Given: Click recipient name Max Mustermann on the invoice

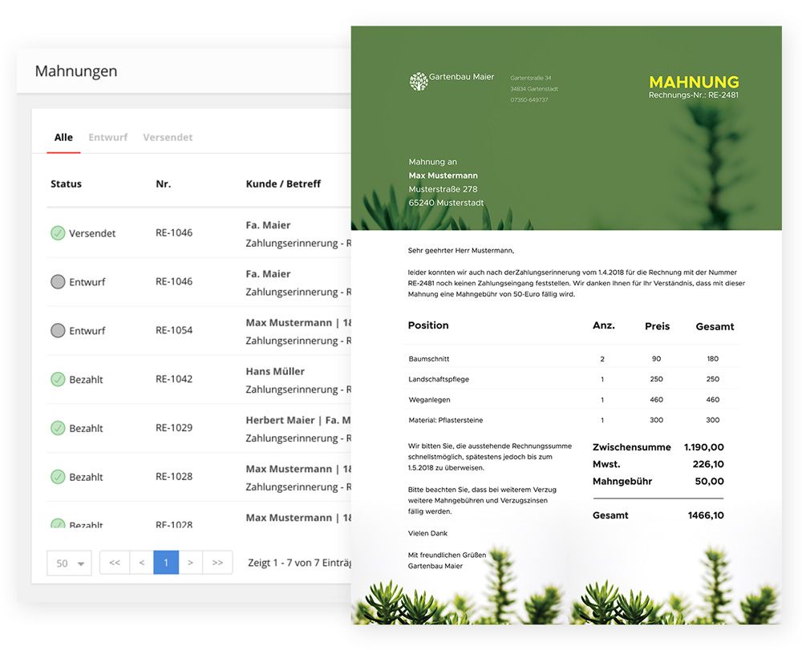Looking at the screenshot, I should click(x=443, y=176).
